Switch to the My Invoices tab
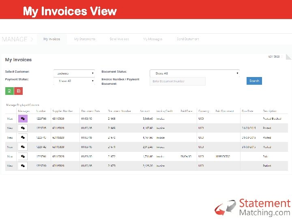 click(x=52, y=39)
